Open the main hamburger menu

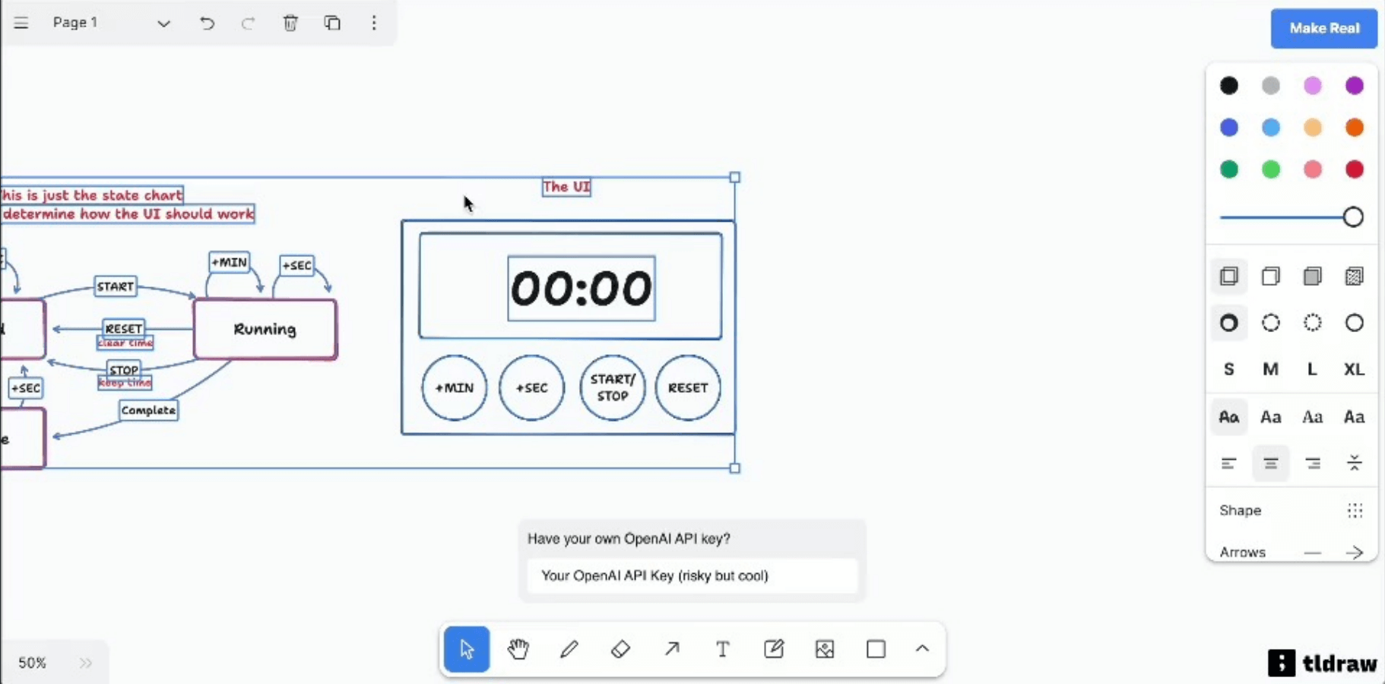click(21, 23)
